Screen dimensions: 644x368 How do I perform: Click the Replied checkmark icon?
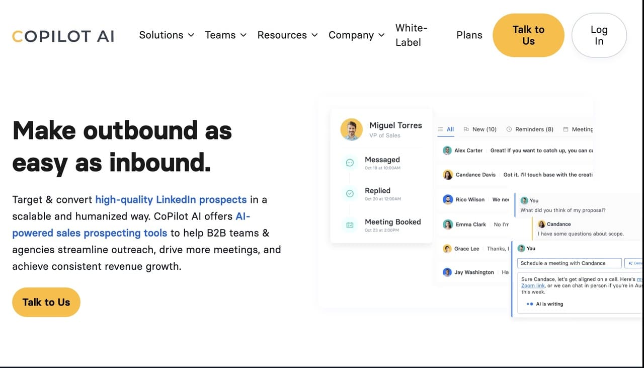(350, 193)
